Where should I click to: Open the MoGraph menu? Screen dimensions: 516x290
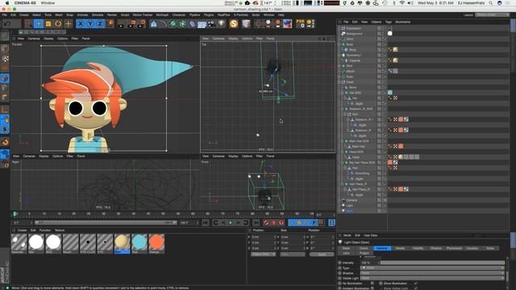coord(162,15)
